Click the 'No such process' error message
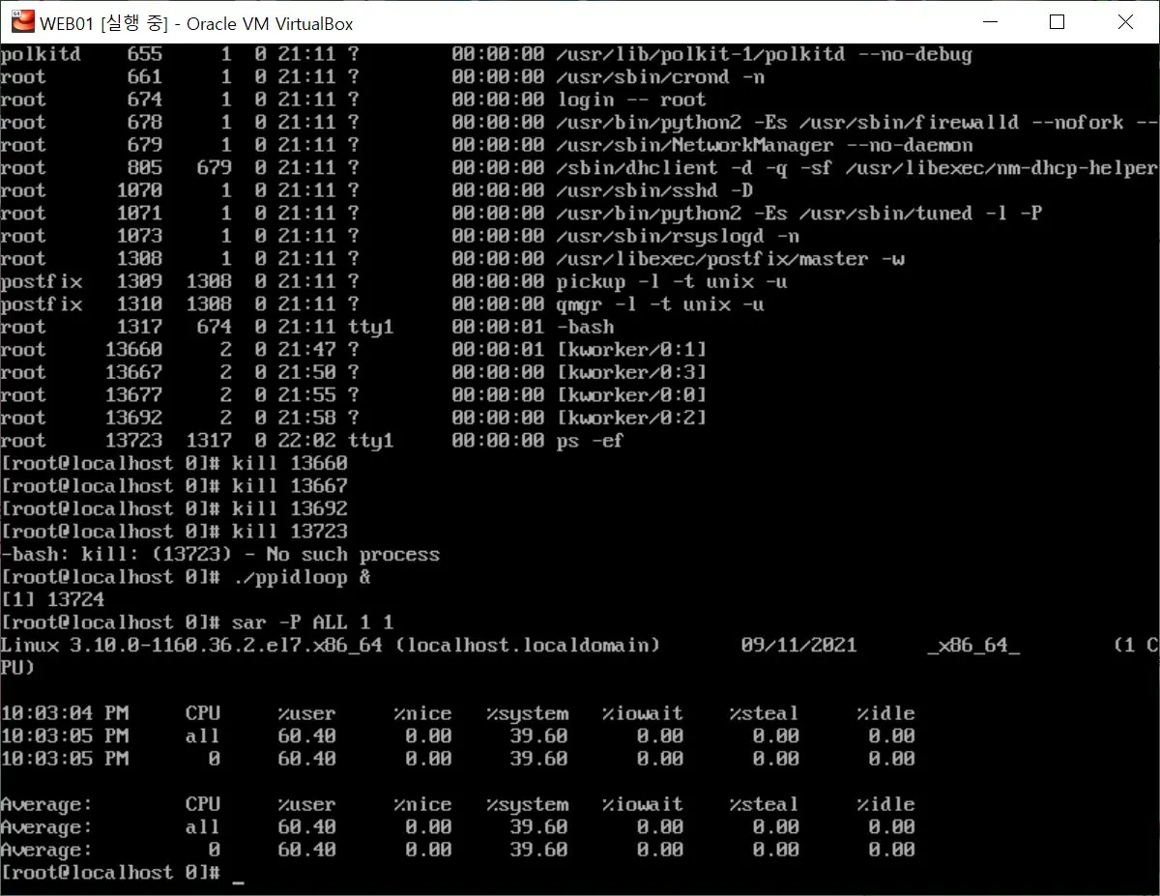Viewport: 1160px width, 896px height. [353, 555]
